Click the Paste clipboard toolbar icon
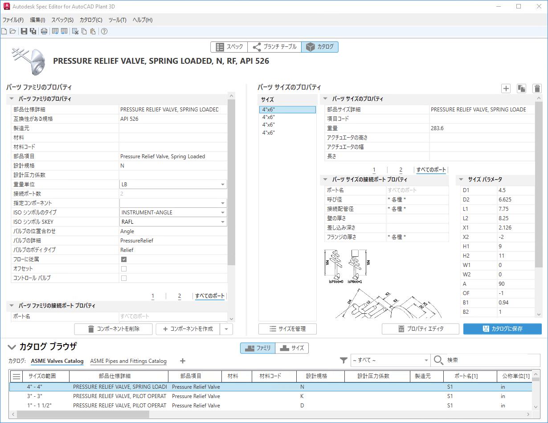 (93, 31)
